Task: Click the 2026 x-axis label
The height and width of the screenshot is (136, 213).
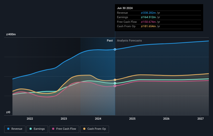Action: (166, 119)
